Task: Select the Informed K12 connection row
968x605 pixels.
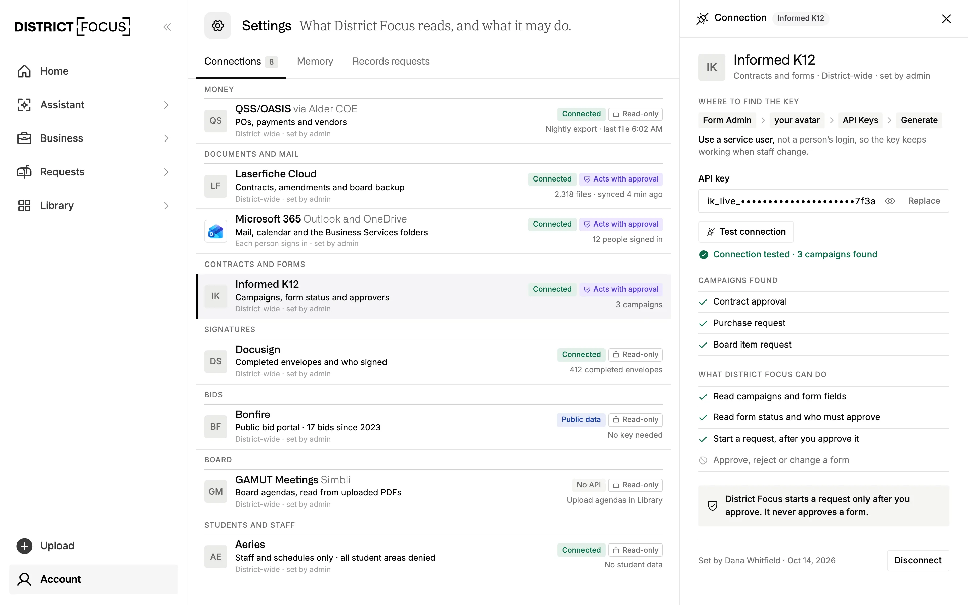Action: click(434, 296)
